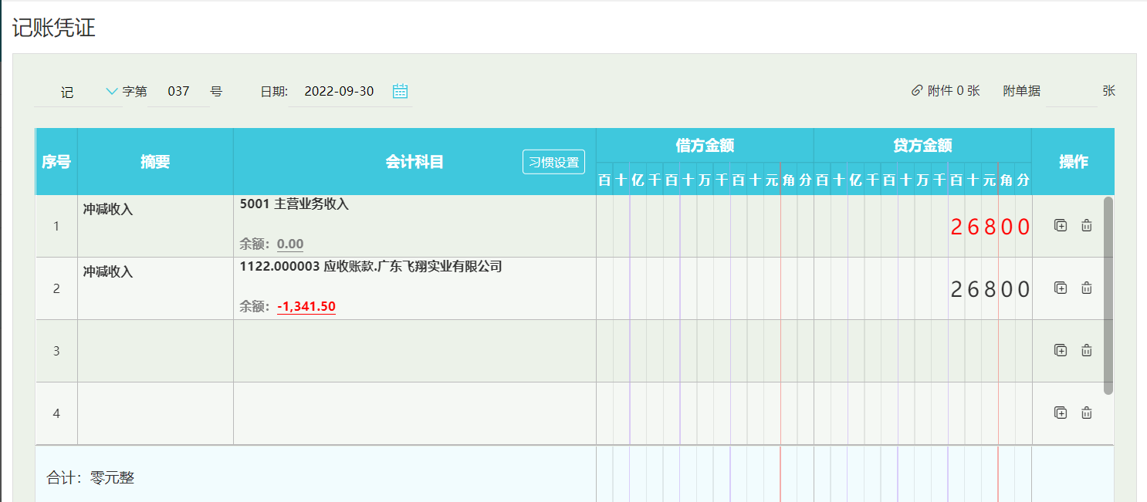Edit the voucher number 037 field

(178, 91)
